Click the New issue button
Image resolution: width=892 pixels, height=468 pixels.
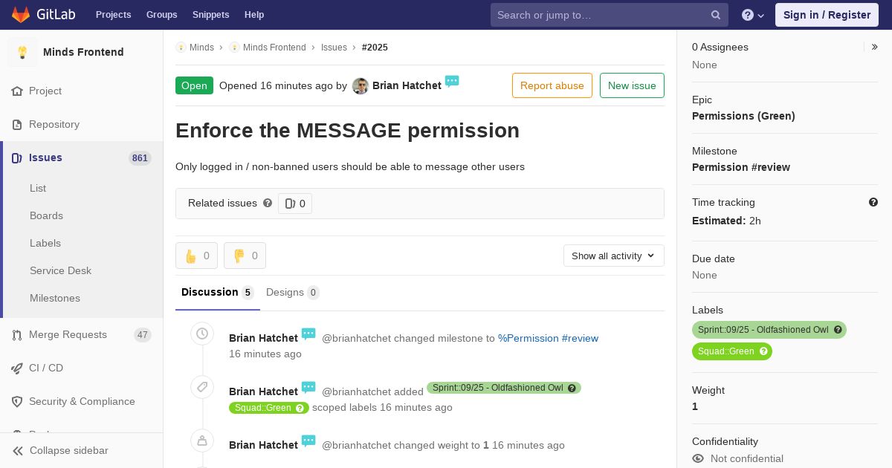pos(632,85)
